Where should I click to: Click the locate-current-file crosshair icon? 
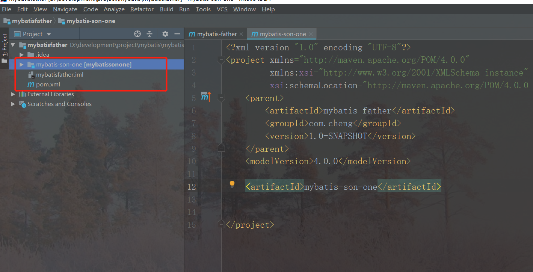[x=137, y=34]
